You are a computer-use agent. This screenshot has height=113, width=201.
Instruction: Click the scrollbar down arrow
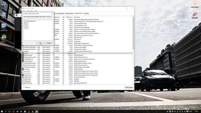click(133, 84)
